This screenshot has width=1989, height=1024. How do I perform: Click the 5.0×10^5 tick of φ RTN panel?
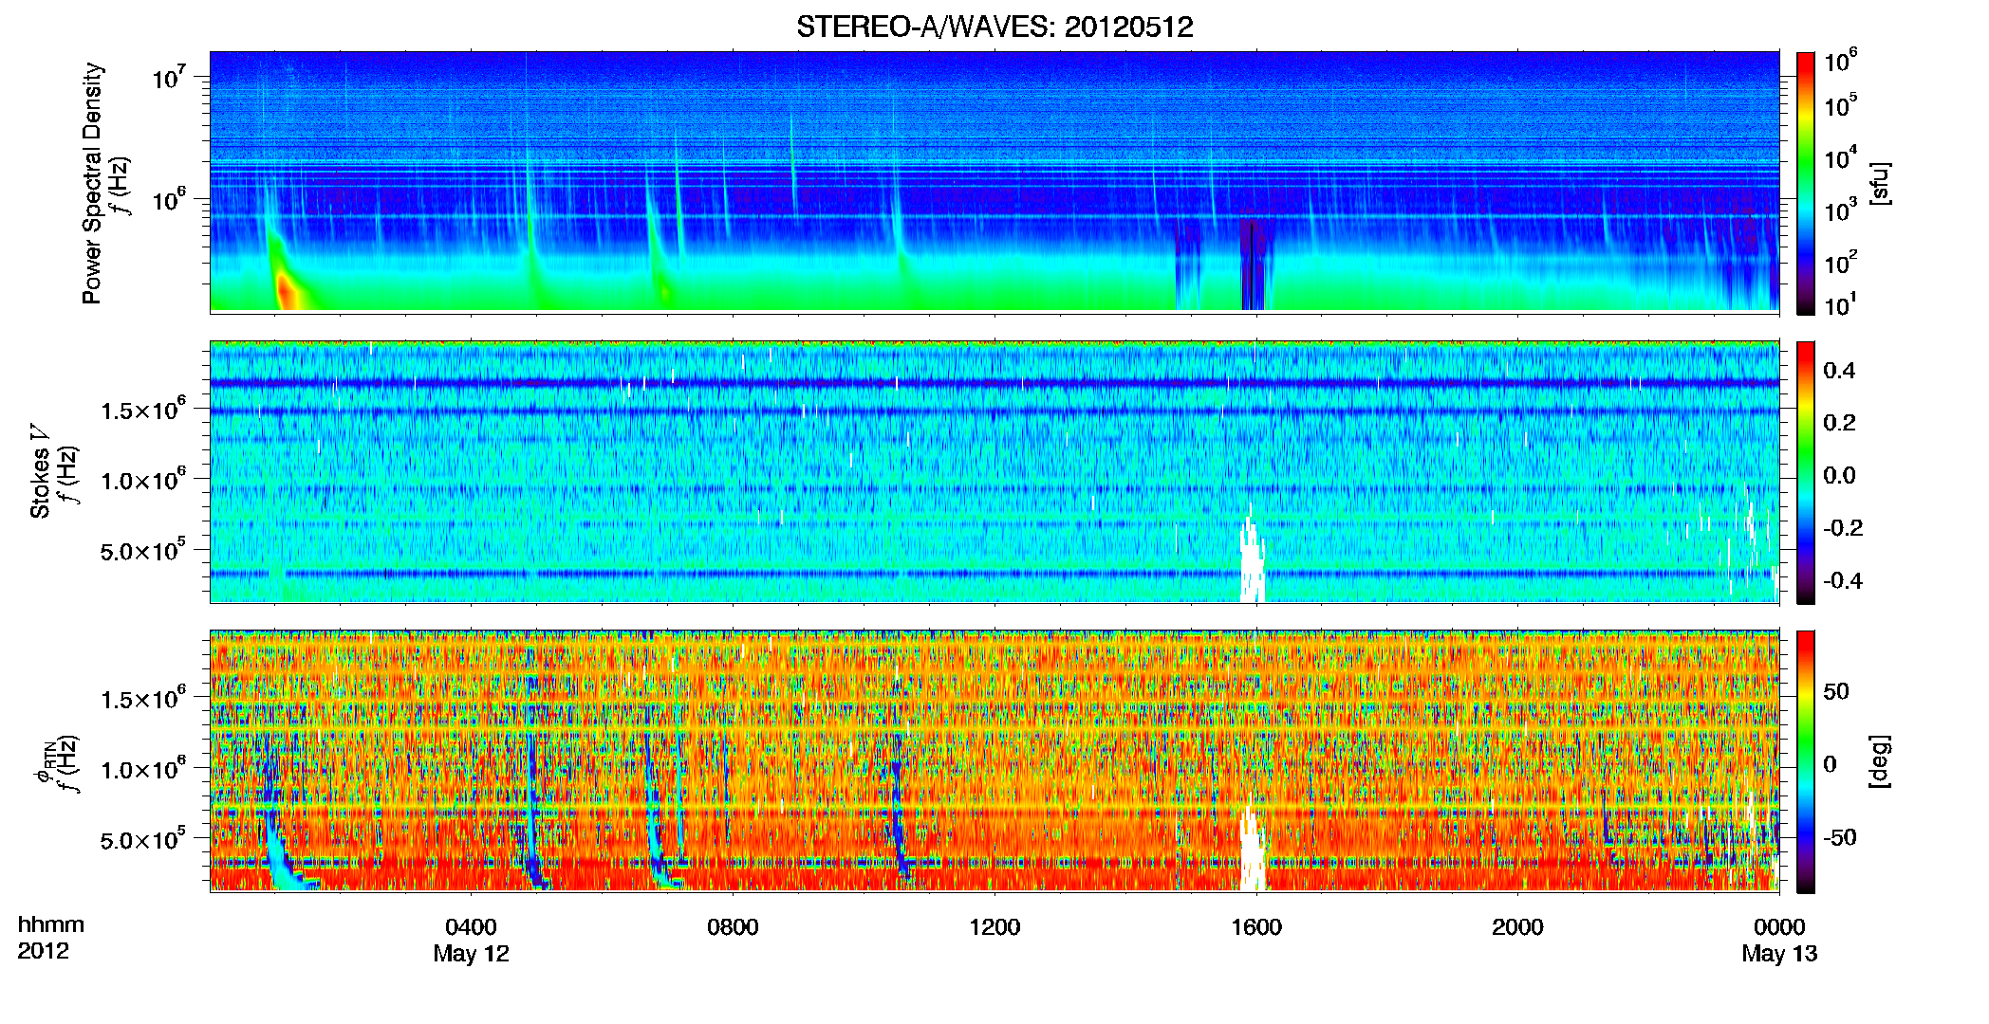pyautogui.click(x=143, y=839)
